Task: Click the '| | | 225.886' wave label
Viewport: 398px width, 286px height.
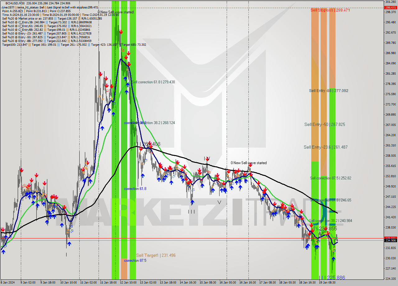Action: [332, 278]
